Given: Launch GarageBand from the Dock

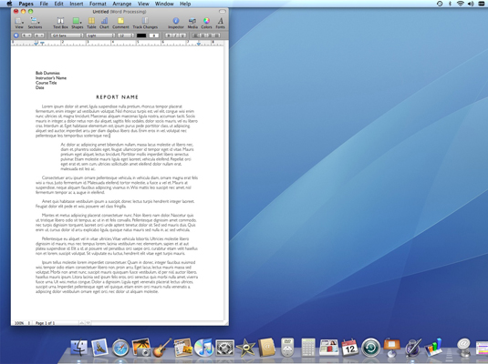Looking at the screenshot, I should (162, 348).
